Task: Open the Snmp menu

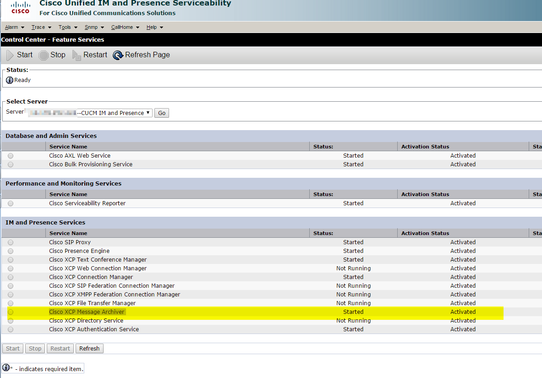Action: (x=94, y=27)
